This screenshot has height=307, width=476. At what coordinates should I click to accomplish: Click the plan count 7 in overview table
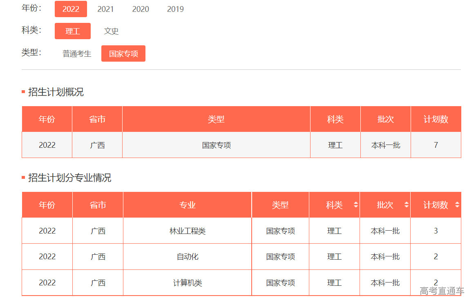pyautogui.click(x=436, y=145)
